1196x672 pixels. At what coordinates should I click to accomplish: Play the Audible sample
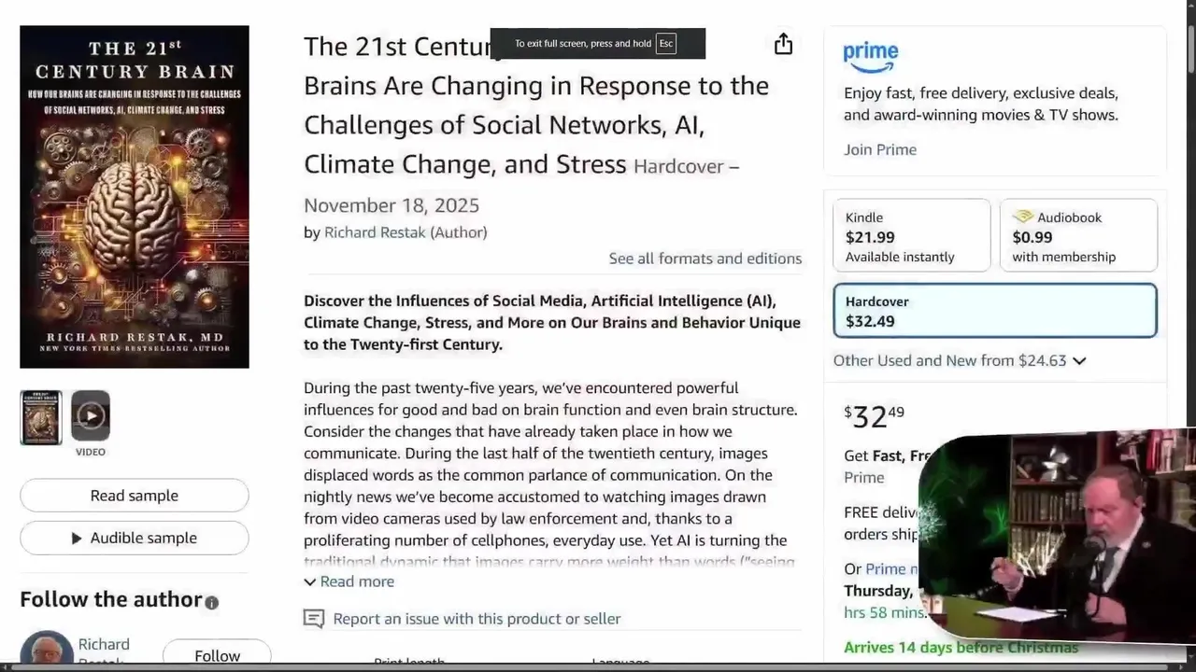[x=135, y=538]
